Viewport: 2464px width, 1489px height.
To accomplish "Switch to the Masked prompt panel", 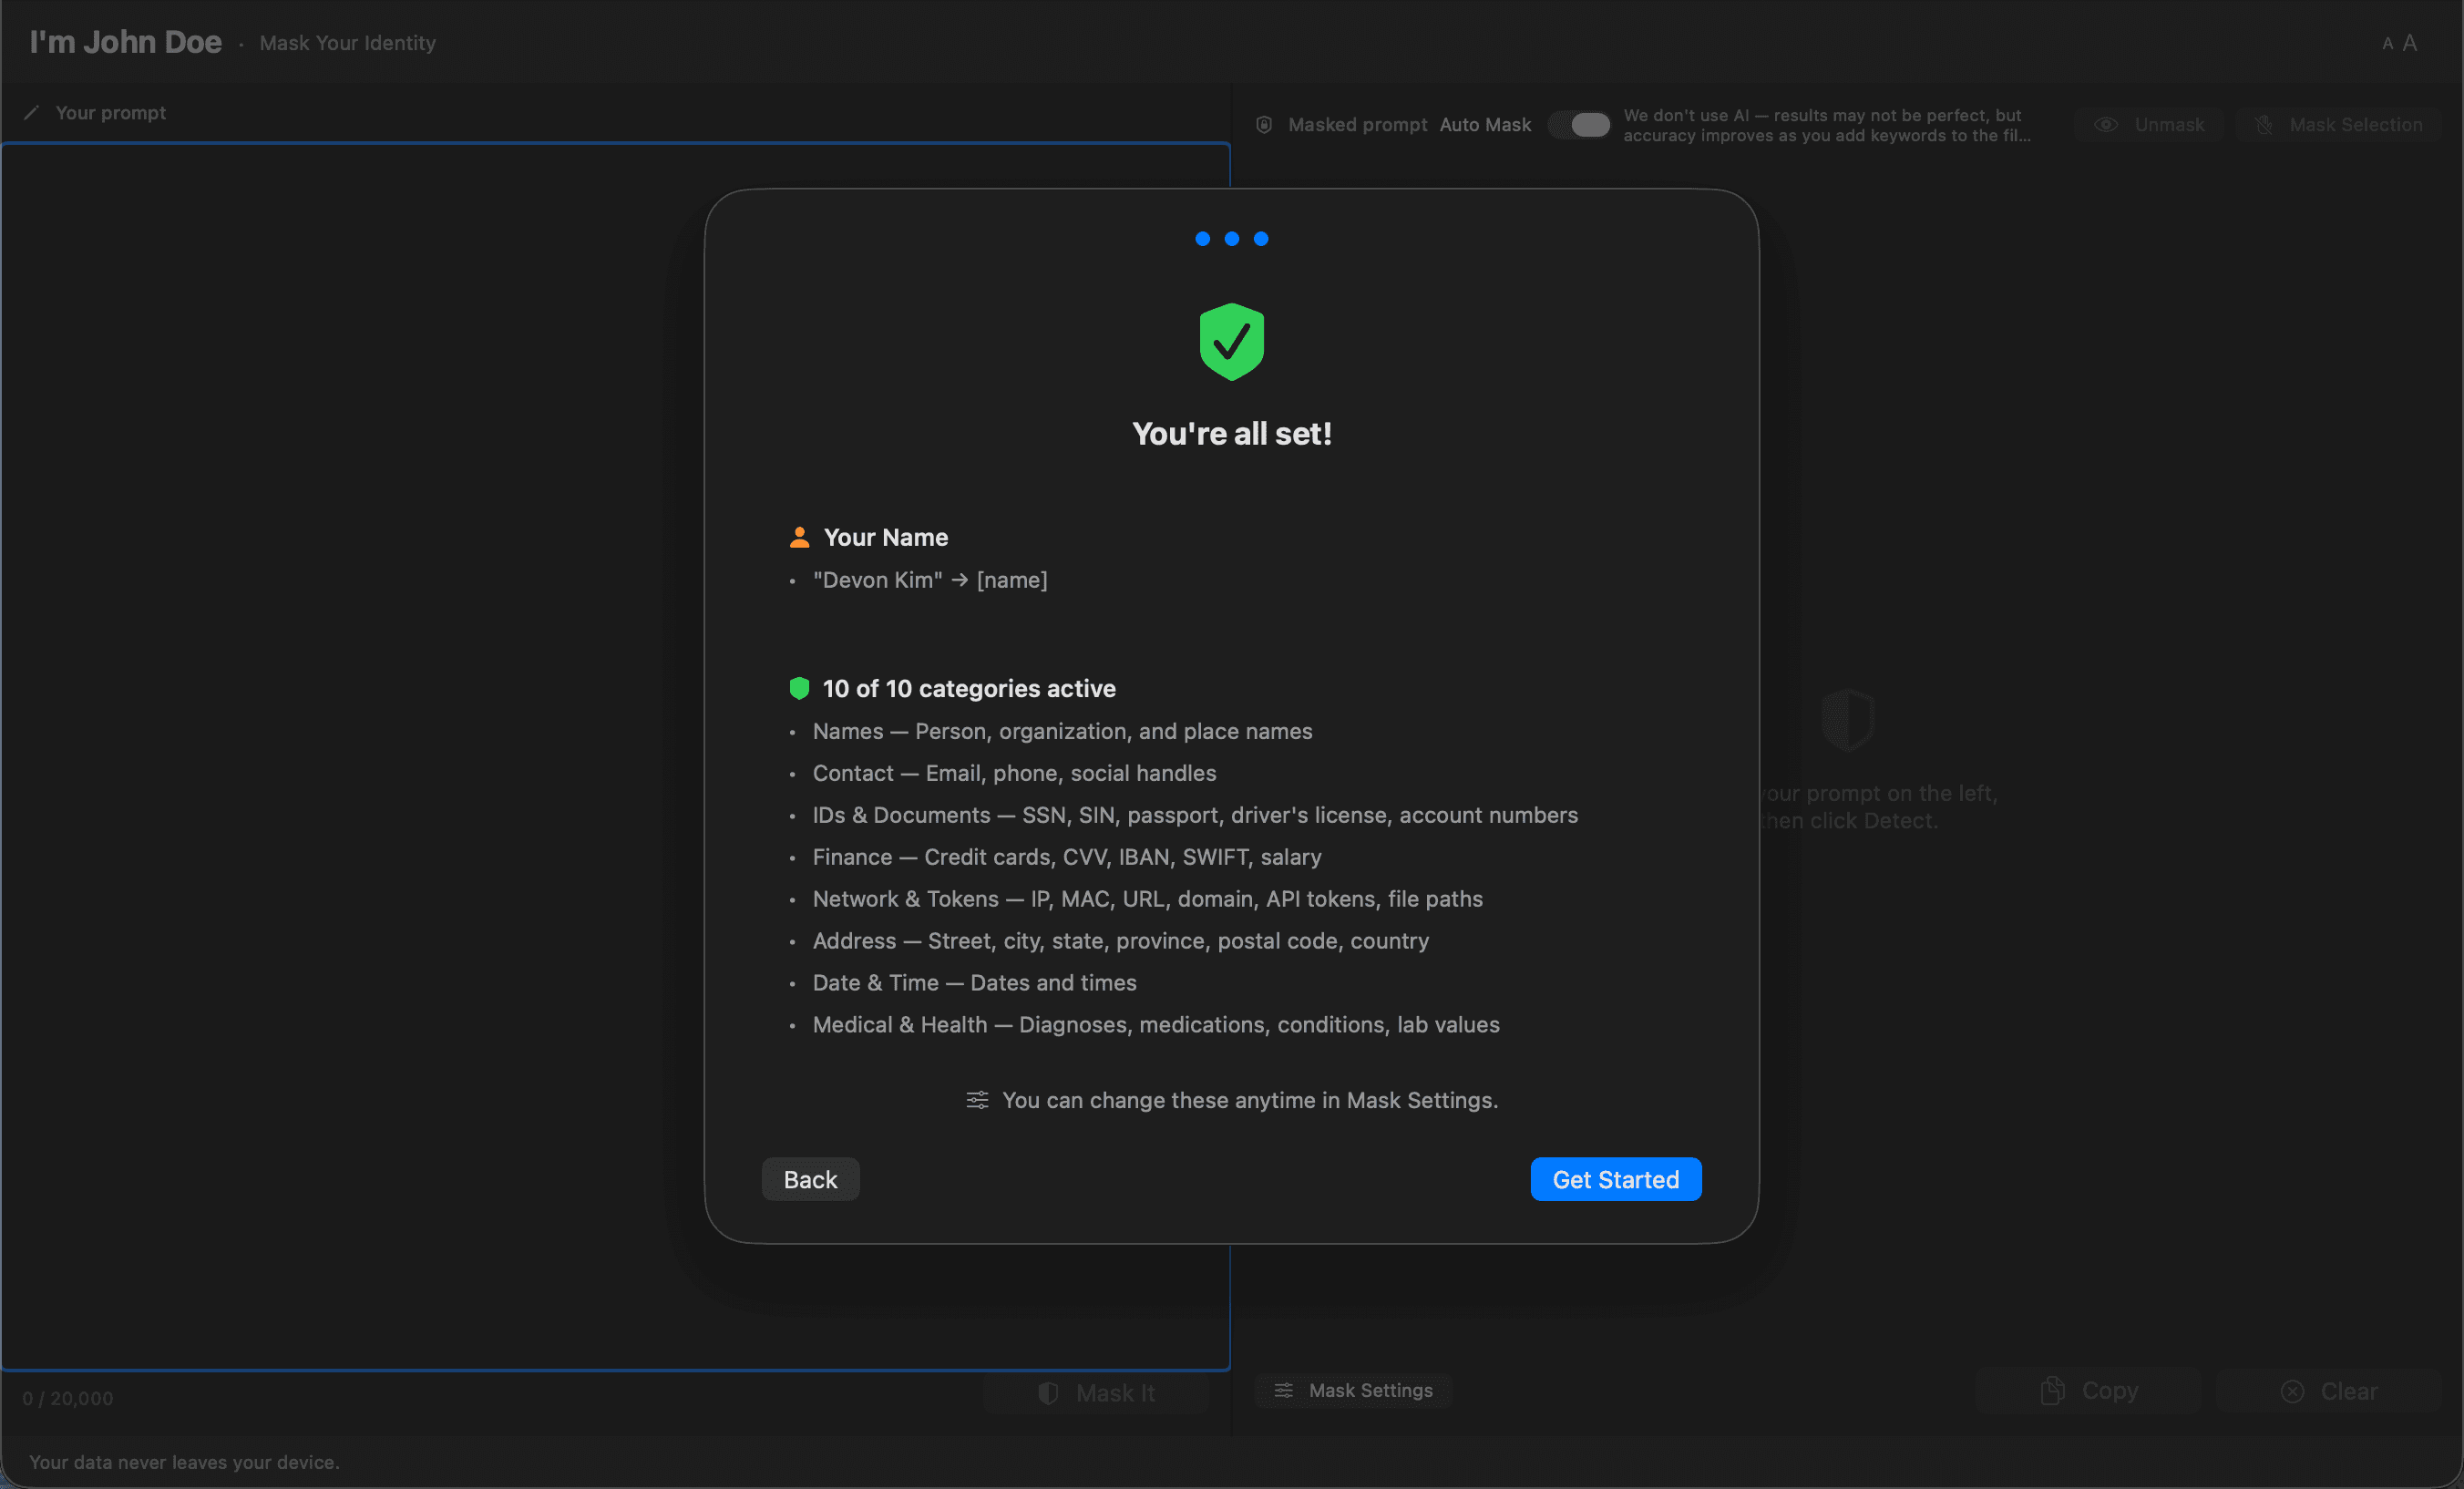I will tap(1358, 124).
